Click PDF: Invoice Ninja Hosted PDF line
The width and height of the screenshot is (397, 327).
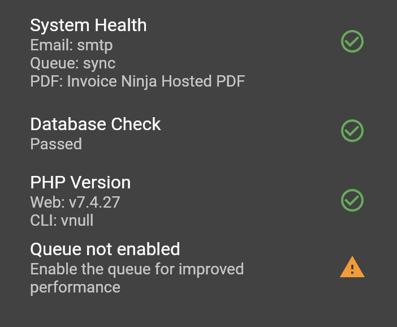coord(137,81)
